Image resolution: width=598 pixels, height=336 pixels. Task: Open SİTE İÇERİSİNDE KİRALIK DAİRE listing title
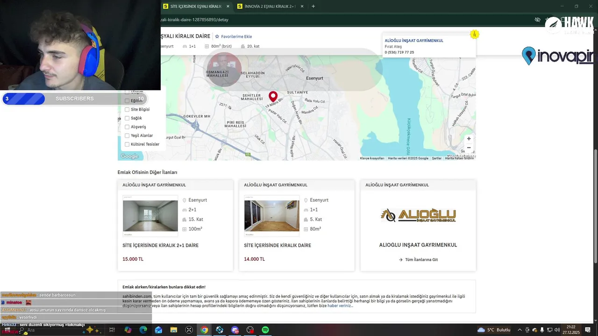pyautogui.click(x=278, y=245)
